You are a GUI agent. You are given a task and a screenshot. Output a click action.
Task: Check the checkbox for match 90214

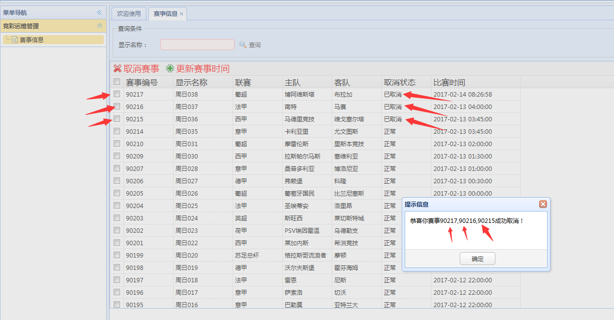pyautogui.click(x=117, y=131)
